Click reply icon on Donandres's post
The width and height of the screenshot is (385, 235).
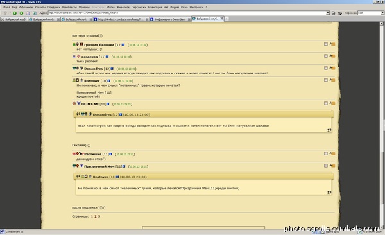tap(332, 68)
